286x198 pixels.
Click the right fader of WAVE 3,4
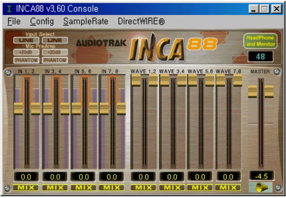[x=182, y=80]
